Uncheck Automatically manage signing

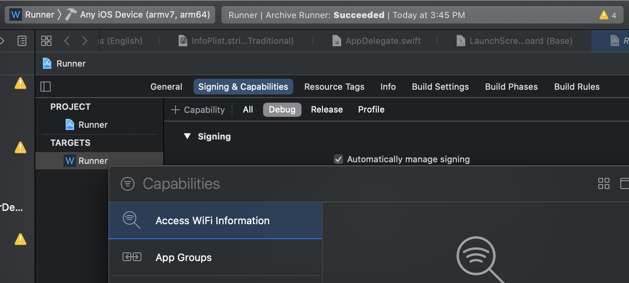(x=338, y=159)
